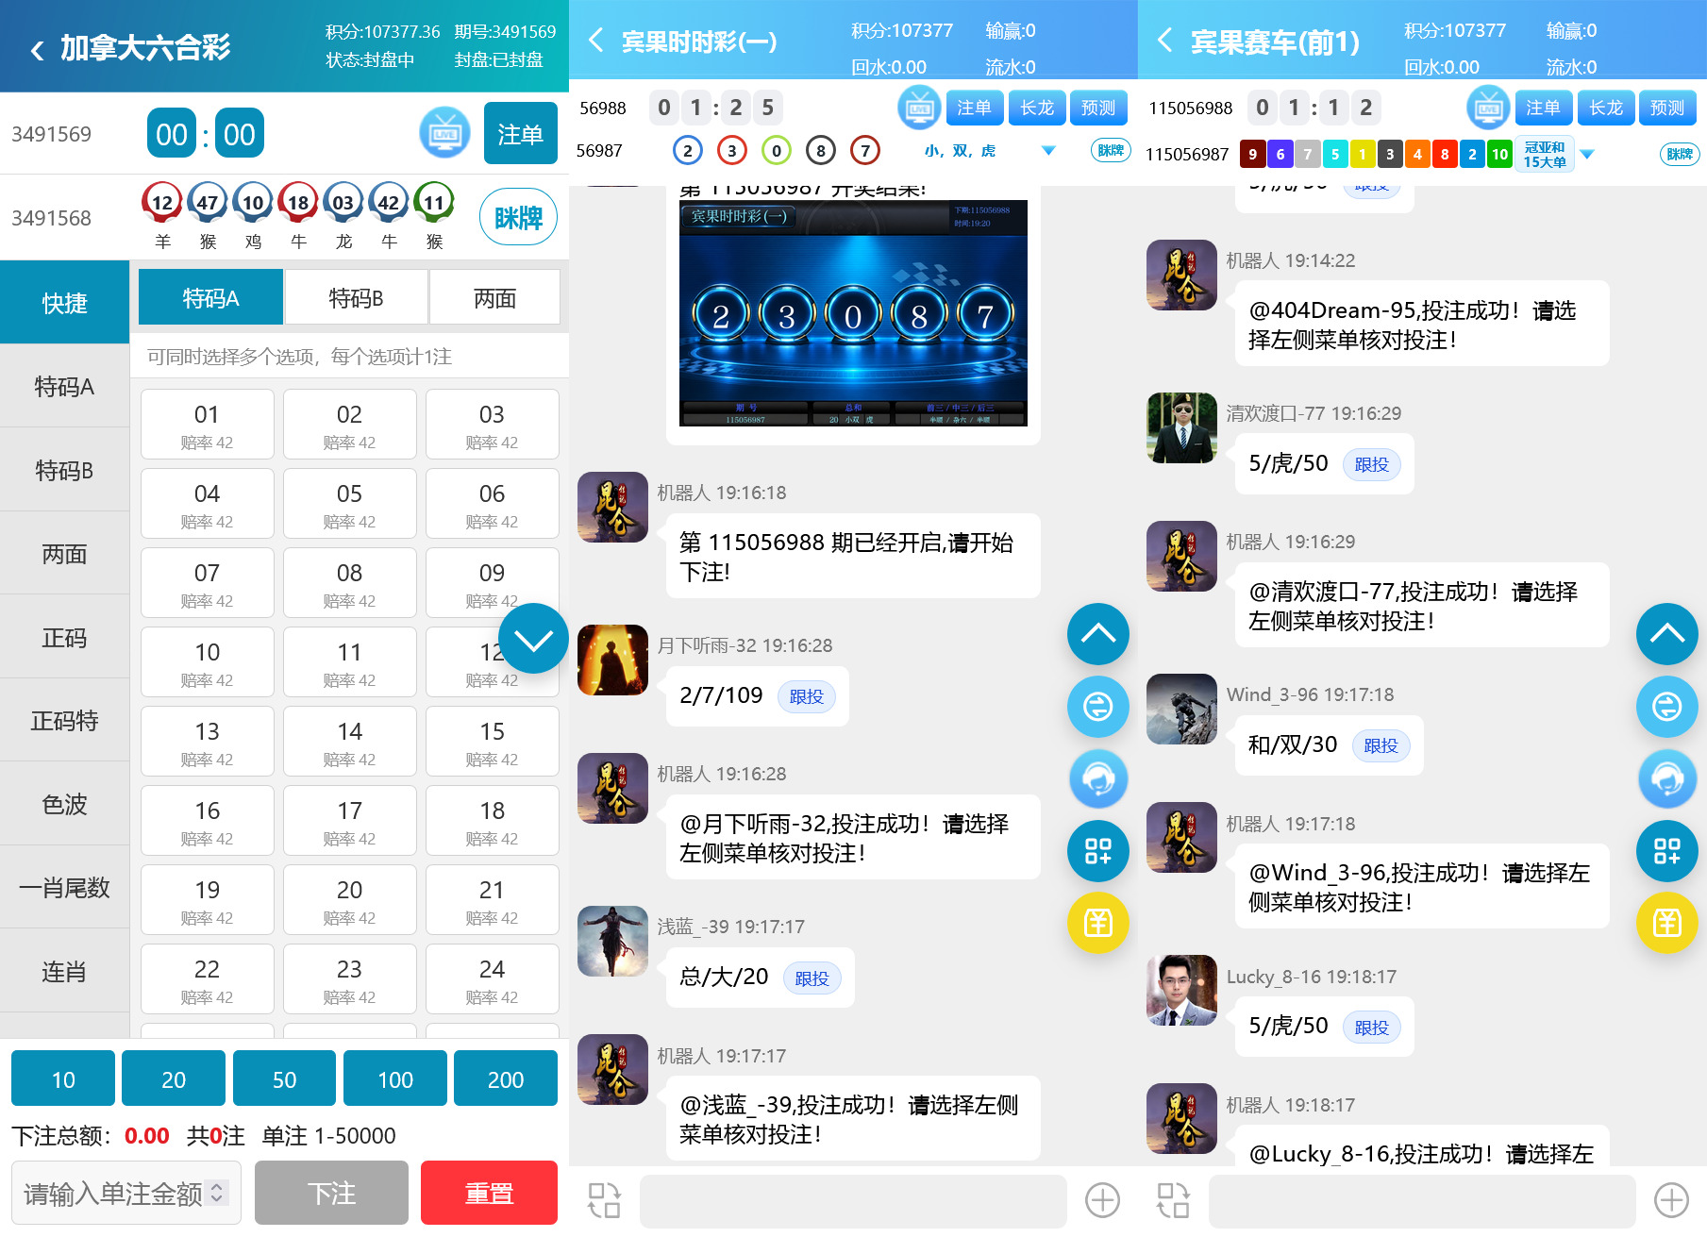Choose the 50 chip amount
The image size is (1707, 1237).
coord(284,1078)
